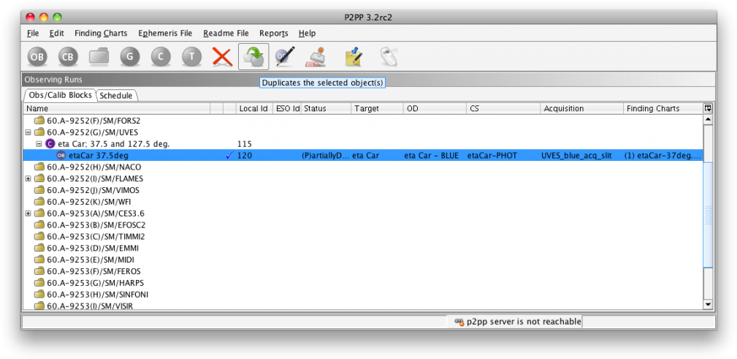The width and height of the screenshot is (737, 359).
Task: Click the duplicate selected object icon
Action: pyautogui.click(x=253, y=56)
